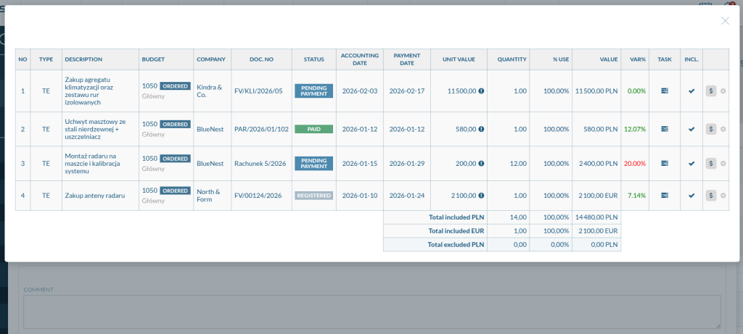Sort by the Company column header
The width and height of the screenshot is (743, 334).
(x=211, y=59)
